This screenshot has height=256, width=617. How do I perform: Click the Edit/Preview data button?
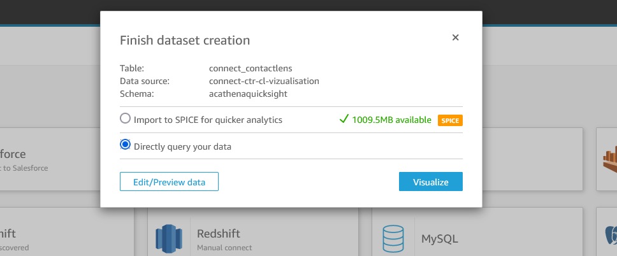click(x=169, y=181)
